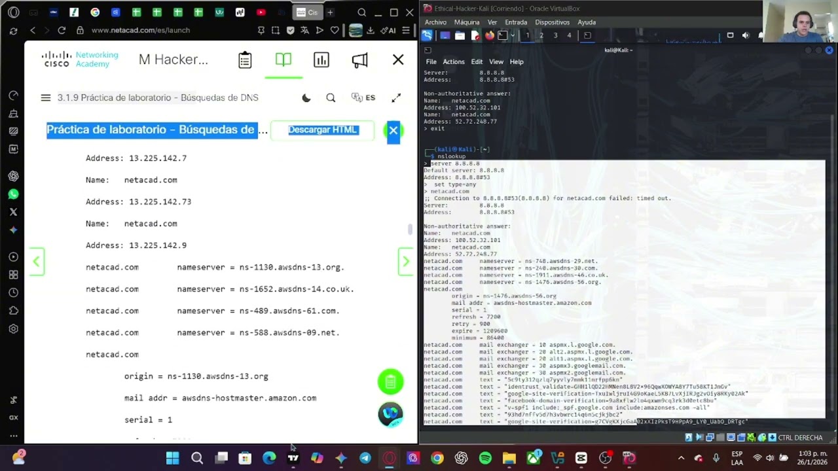This screenshot has width=838, height=471.
Task: Expand the Kali terminal launcher dropdown arrow
Action: [513, 35]
